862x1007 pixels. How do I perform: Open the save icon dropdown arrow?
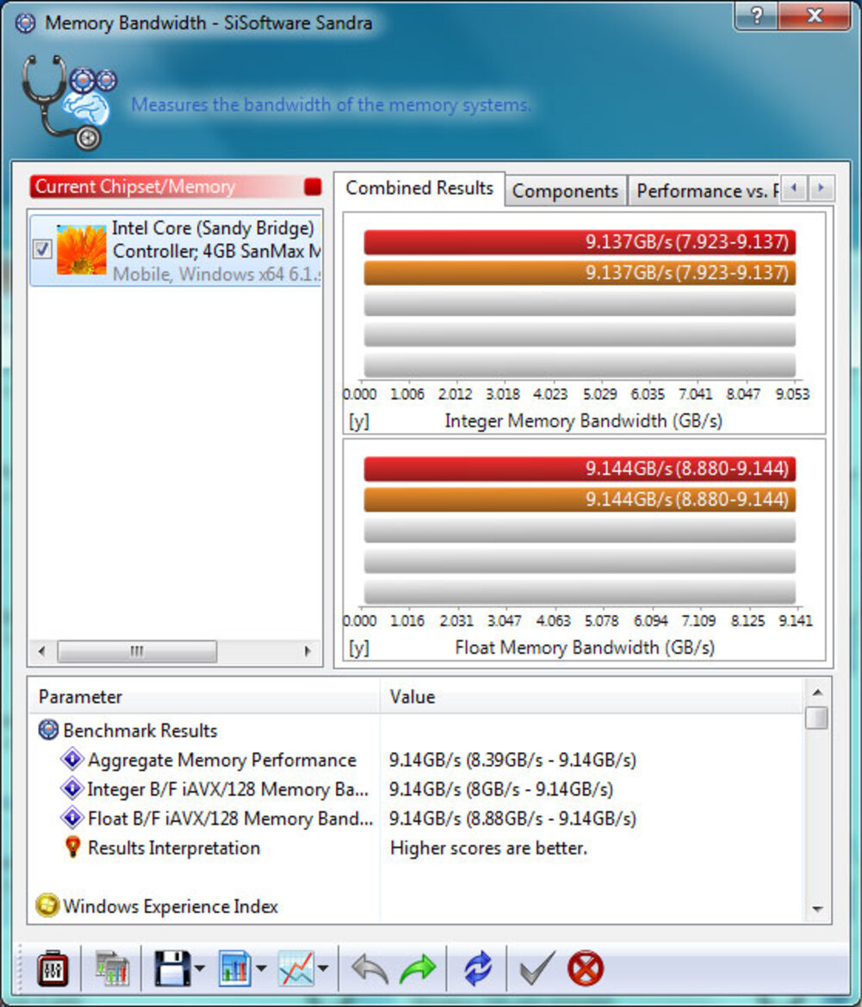coord(199,968)
